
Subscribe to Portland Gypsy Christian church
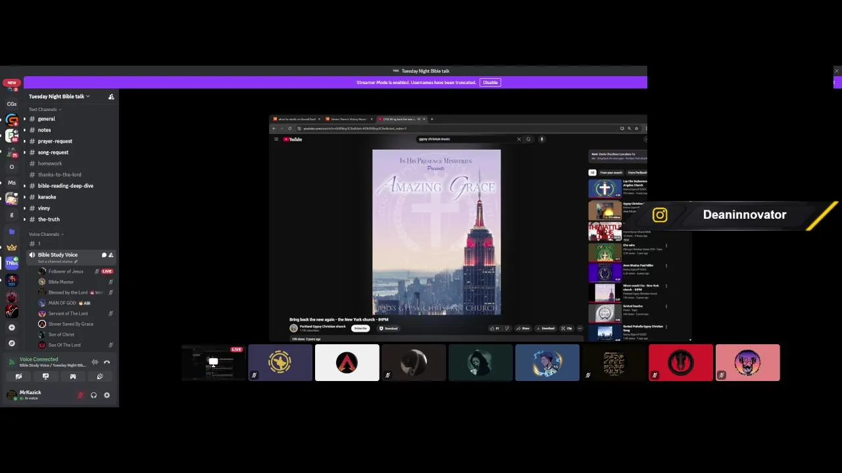(360, 328)
